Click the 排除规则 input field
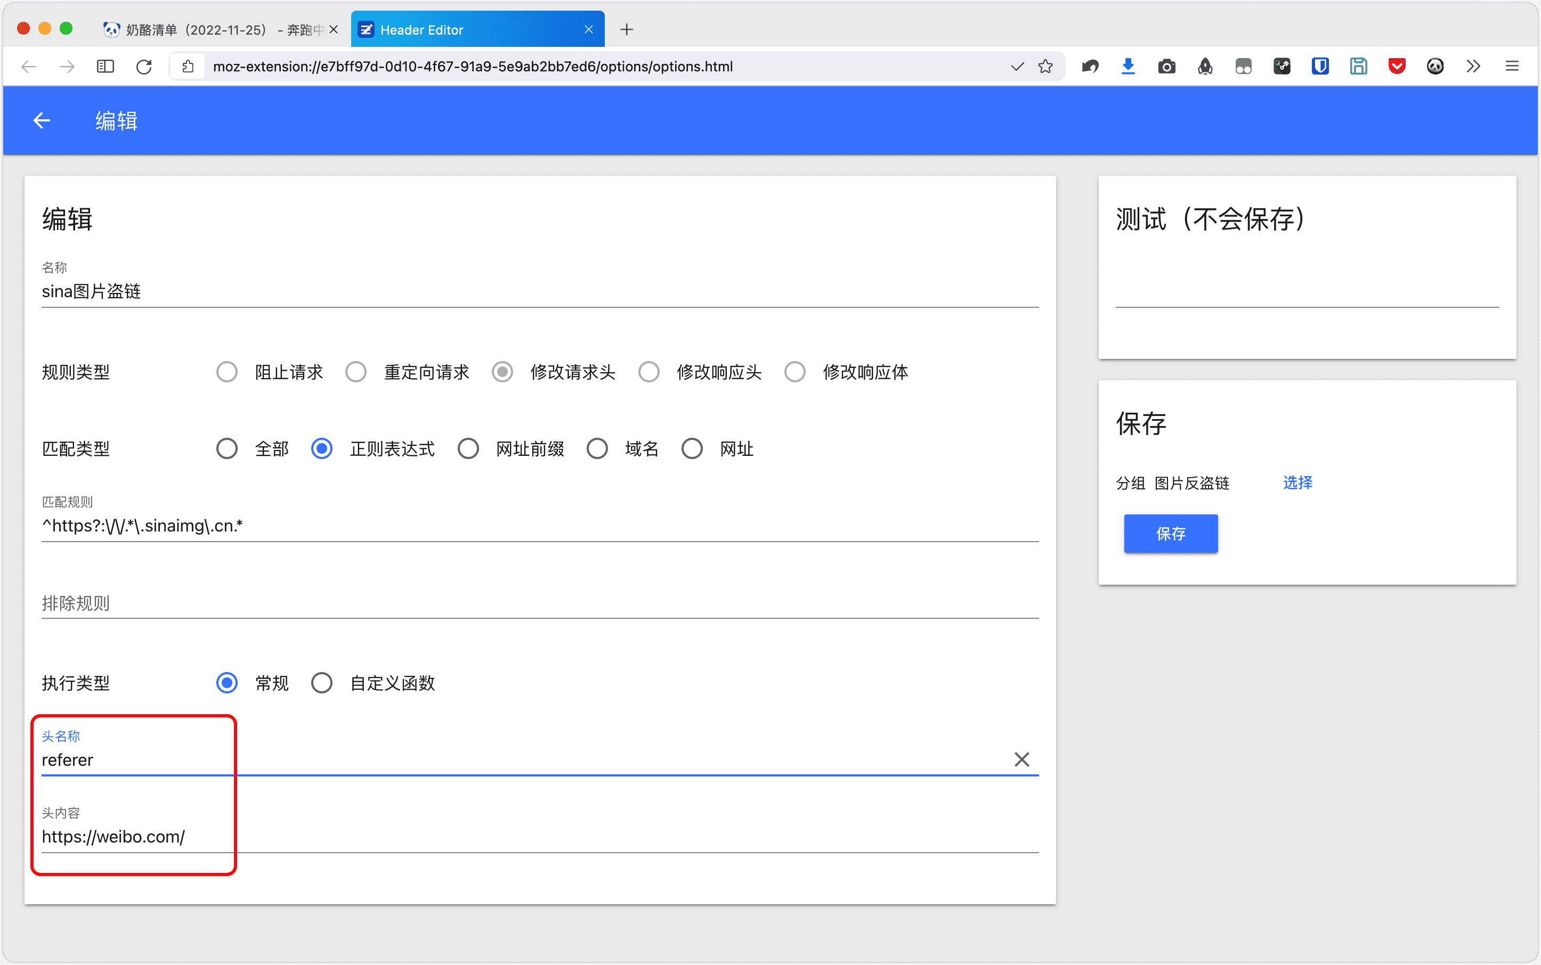 point(447,603)
